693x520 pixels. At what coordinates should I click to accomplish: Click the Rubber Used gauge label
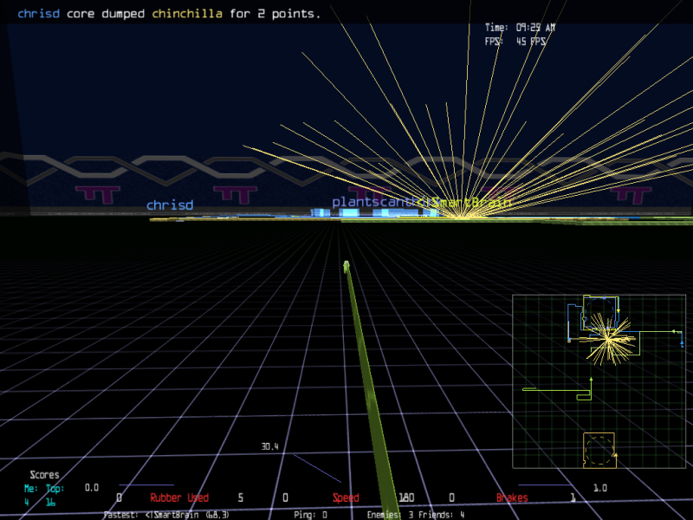(x=178, y=498)
